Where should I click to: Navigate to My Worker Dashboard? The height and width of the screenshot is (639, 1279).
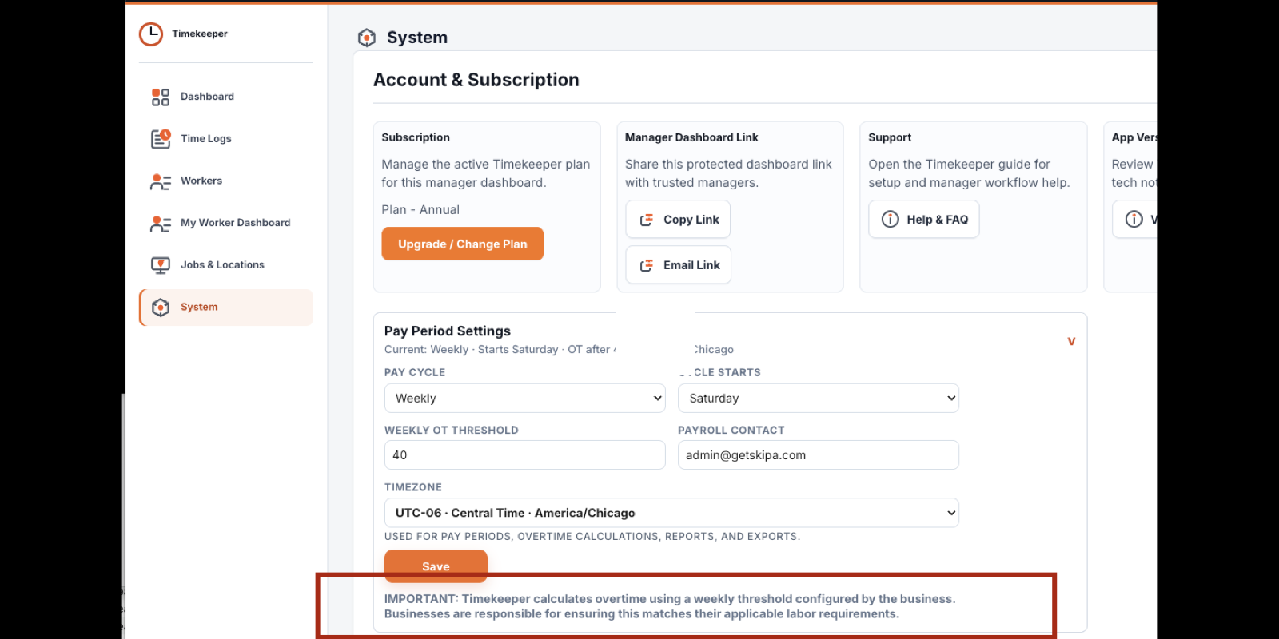tap(226, 223)
